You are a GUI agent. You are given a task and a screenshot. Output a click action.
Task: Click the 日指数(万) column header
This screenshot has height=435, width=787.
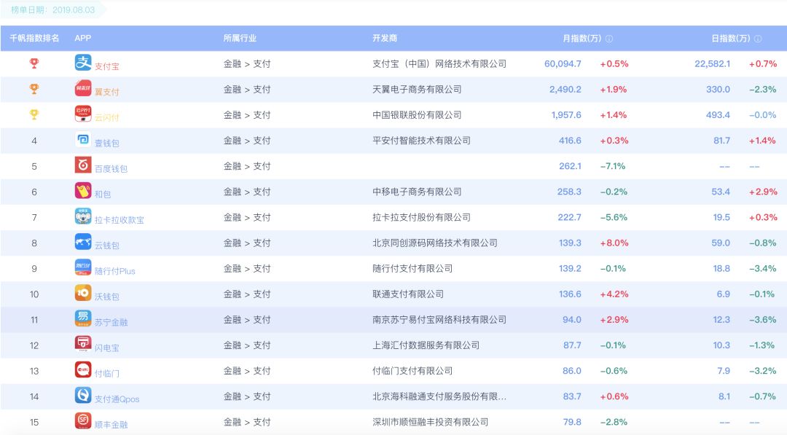pyautogui.click(x=731, y=38)
